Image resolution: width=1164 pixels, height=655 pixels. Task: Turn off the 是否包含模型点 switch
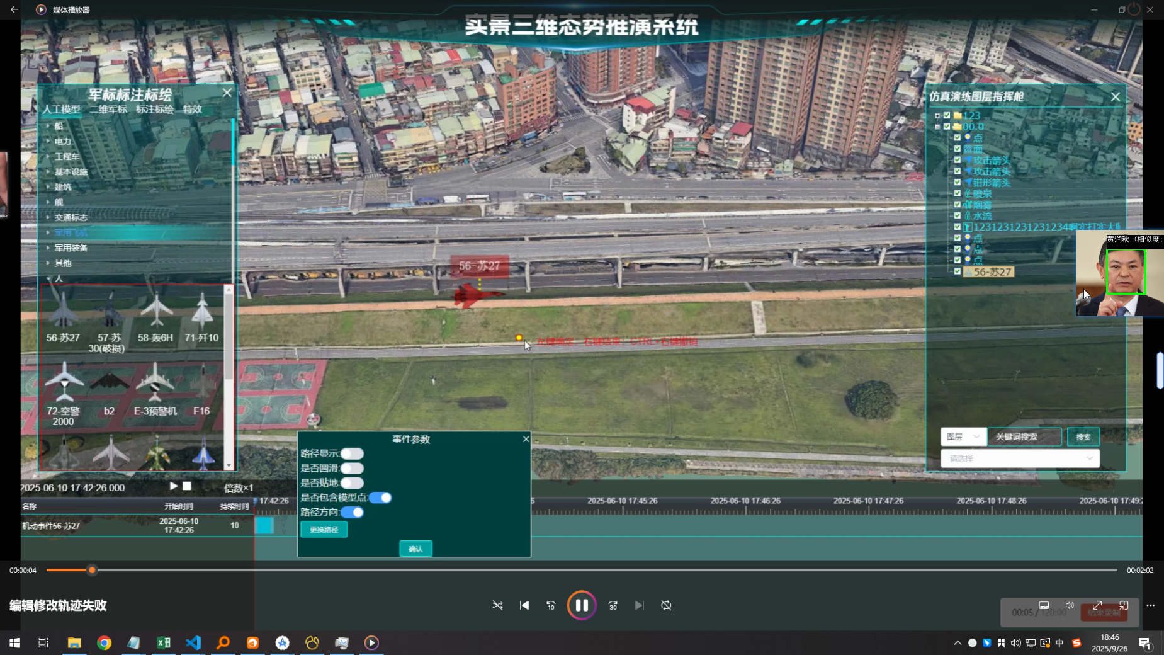coord(380,498)
